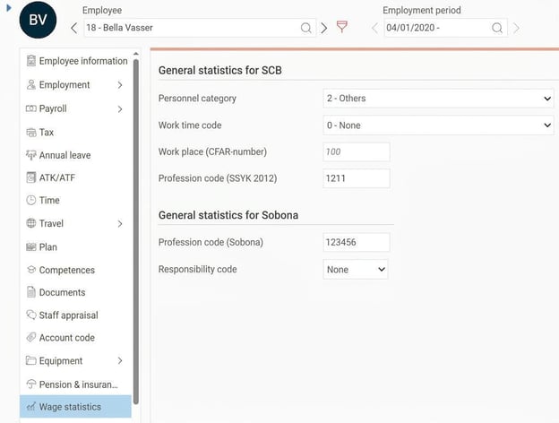Click the Wage statistics chart icon
Screen dimensions: 559x423
tap(31, 407)
